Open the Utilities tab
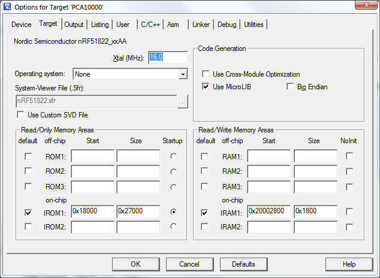 point(254,25)
